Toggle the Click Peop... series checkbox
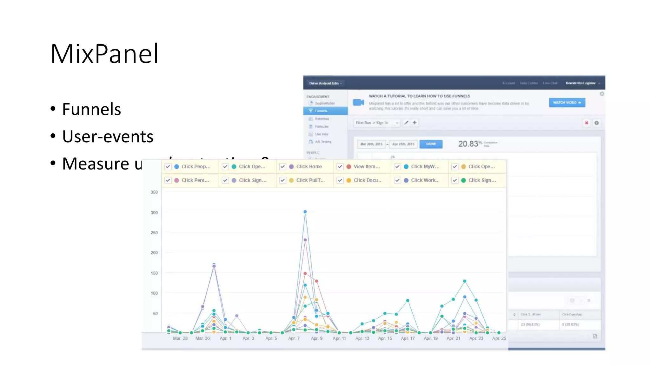This screenshot has width=650, height=365. click(x=168, y=167)
